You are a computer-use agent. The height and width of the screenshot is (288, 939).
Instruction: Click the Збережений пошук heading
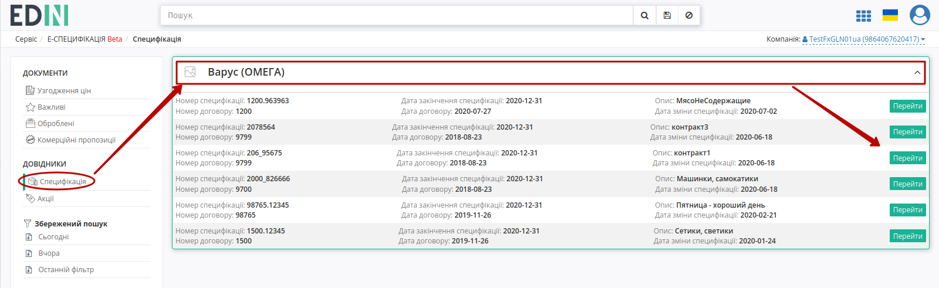coord(71,224)
